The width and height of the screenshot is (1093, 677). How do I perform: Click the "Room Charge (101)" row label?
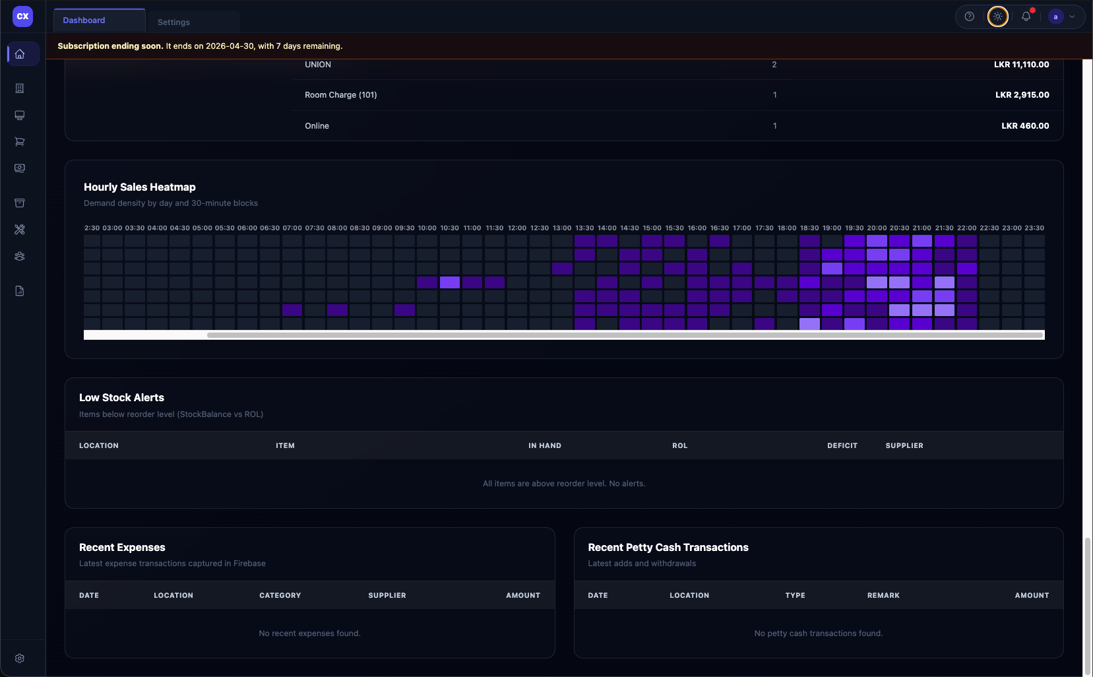click(341, 95)
